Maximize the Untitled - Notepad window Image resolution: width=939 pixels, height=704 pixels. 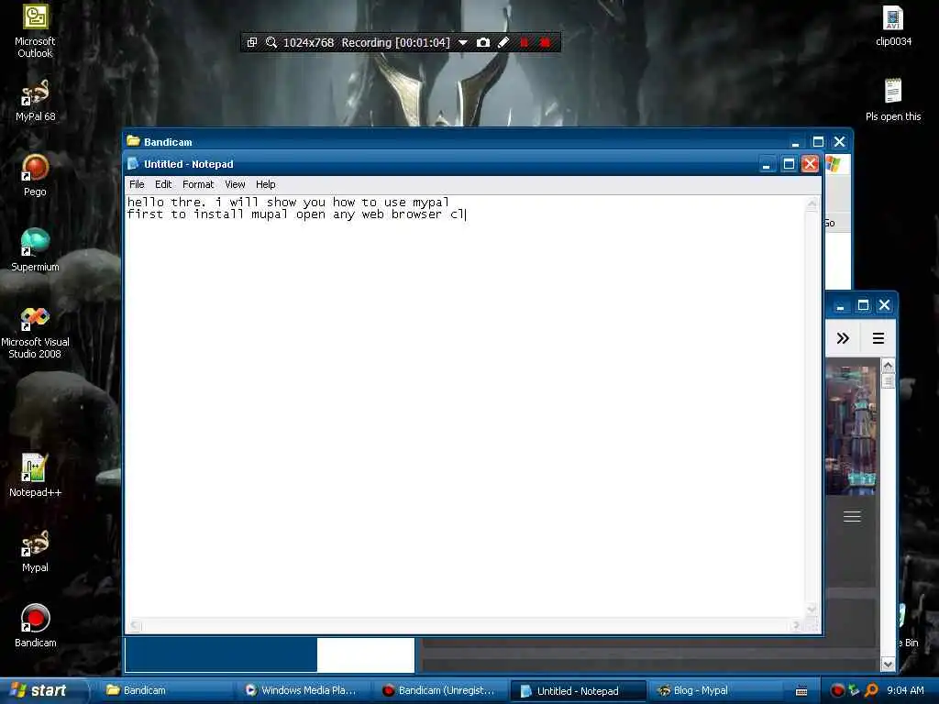[789, 164]
